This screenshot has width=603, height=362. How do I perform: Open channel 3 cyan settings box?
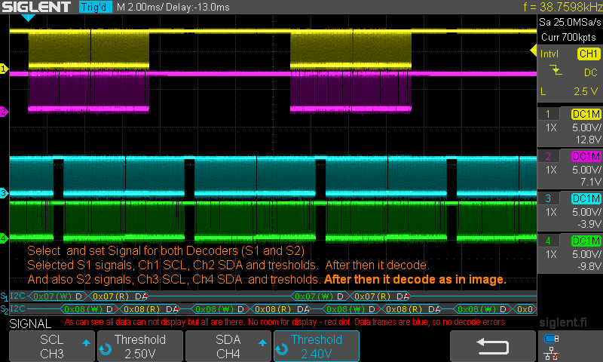tap(570, 211)
